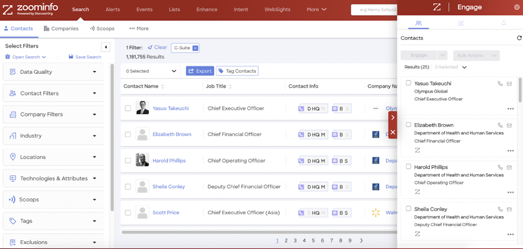Click Harold Phillips profile photo
The height and width of the screenshot is (249, 523).
(x=142, y=160)
